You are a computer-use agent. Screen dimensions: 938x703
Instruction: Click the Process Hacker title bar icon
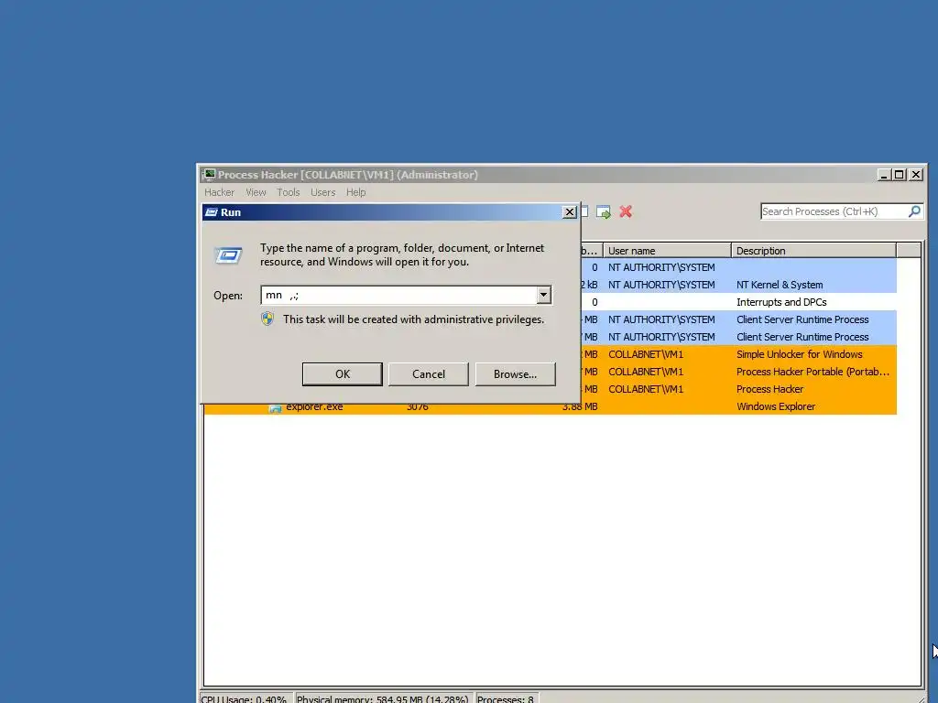(x=209, y=175)
